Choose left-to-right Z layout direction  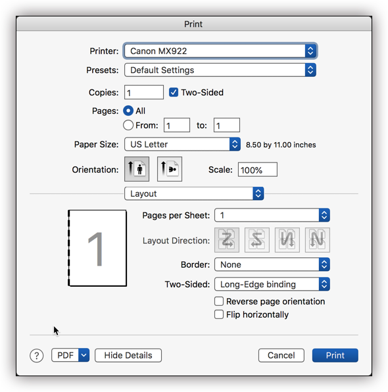pos(227,240)
